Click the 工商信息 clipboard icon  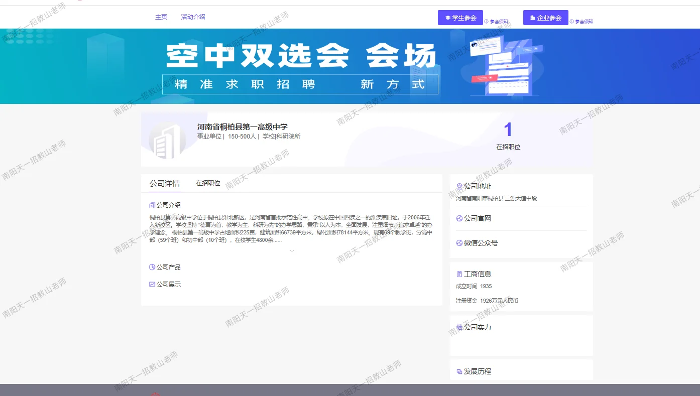click(458, 274)
